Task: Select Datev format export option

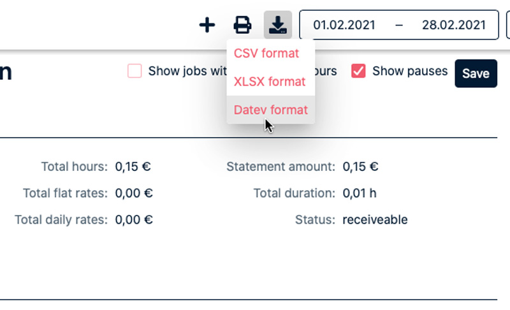Action: coord(270,110)
